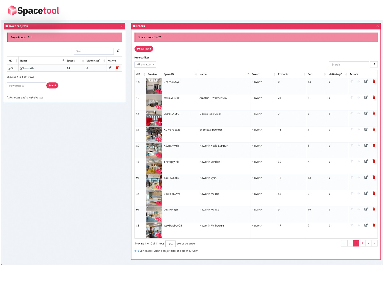Select Space-ID text tox6CVF84Kk

coord(172,98)
